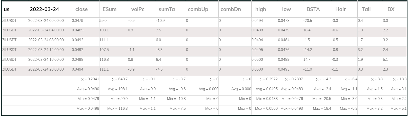The height and width of the screenshot is (116, 408).
Task: Focus the combUp filter field
Action: pos(201,10)
